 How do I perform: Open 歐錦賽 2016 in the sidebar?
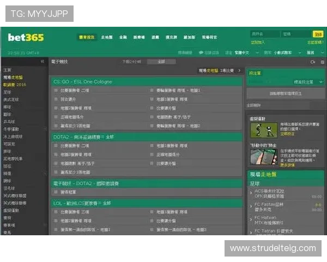(x=15, y=85)
